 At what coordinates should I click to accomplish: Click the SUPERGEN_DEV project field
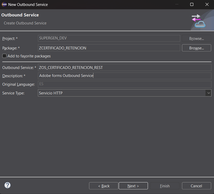click(x=109, y=38)
